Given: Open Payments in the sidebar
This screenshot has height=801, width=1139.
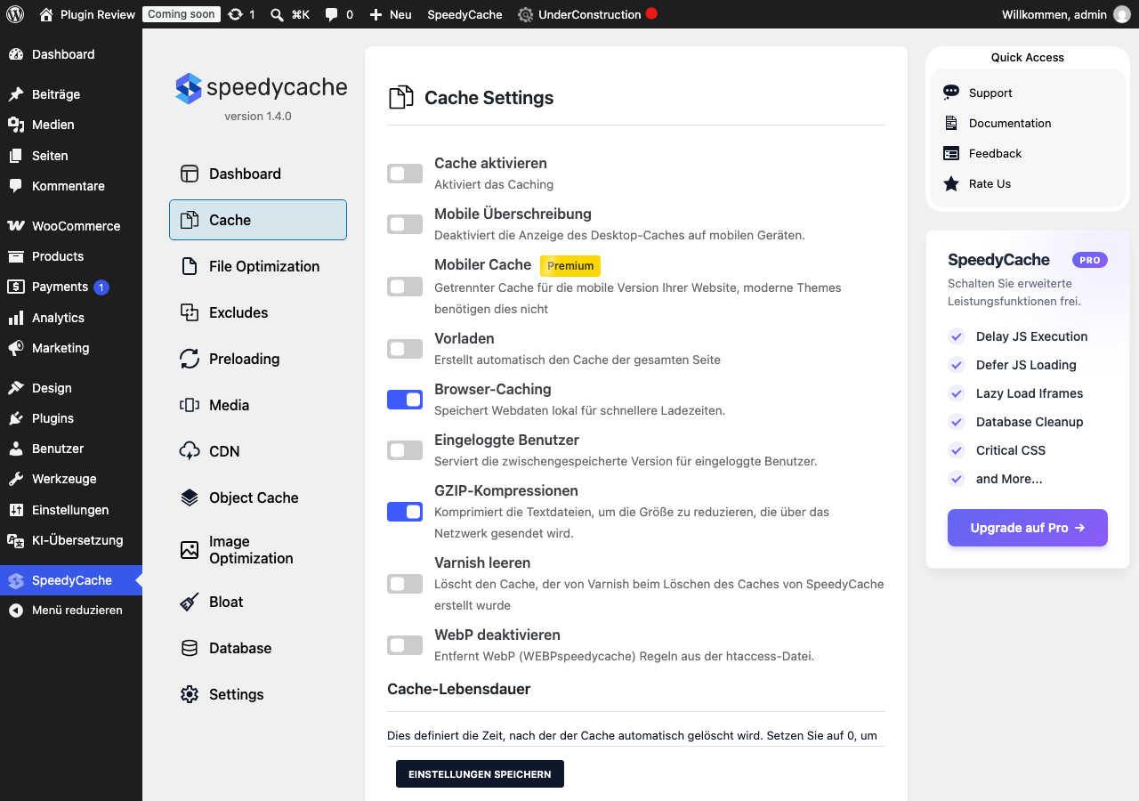Looking at the screenshot, I should pyautogui.click(x=71, y=287).
